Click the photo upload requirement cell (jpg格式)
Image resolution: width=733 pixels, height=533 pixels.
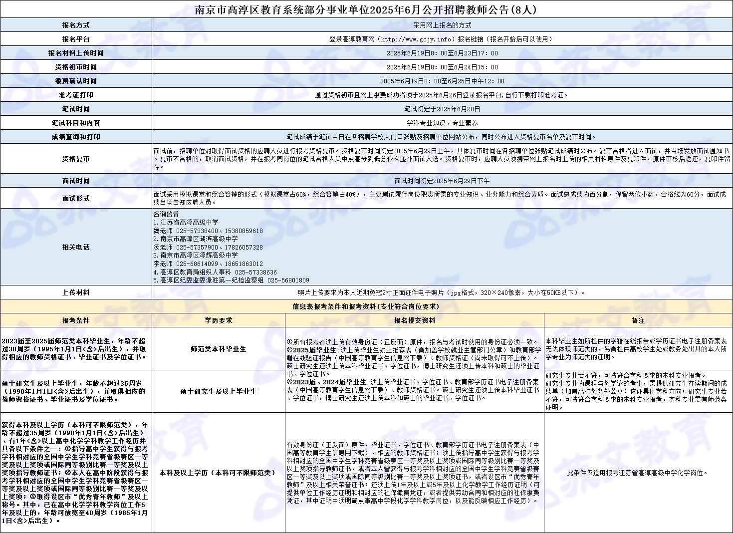442,292
